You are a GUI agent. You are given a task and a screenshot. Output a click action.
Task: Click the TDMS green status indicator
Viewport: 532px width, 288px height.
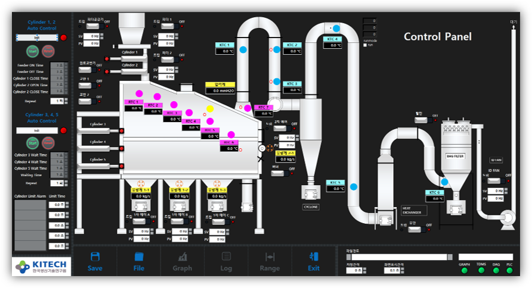tap(481, 270)
